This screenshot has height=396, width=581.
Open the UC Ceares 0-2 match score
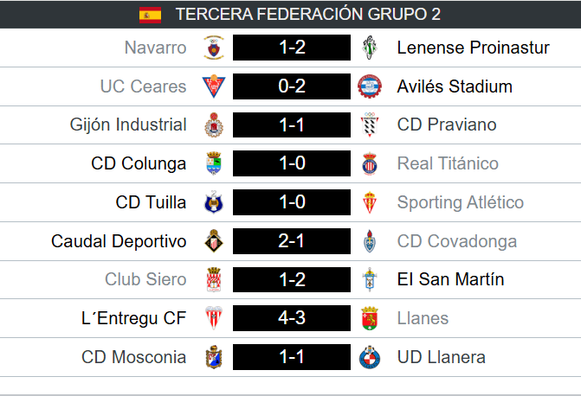tap(290, 86)
